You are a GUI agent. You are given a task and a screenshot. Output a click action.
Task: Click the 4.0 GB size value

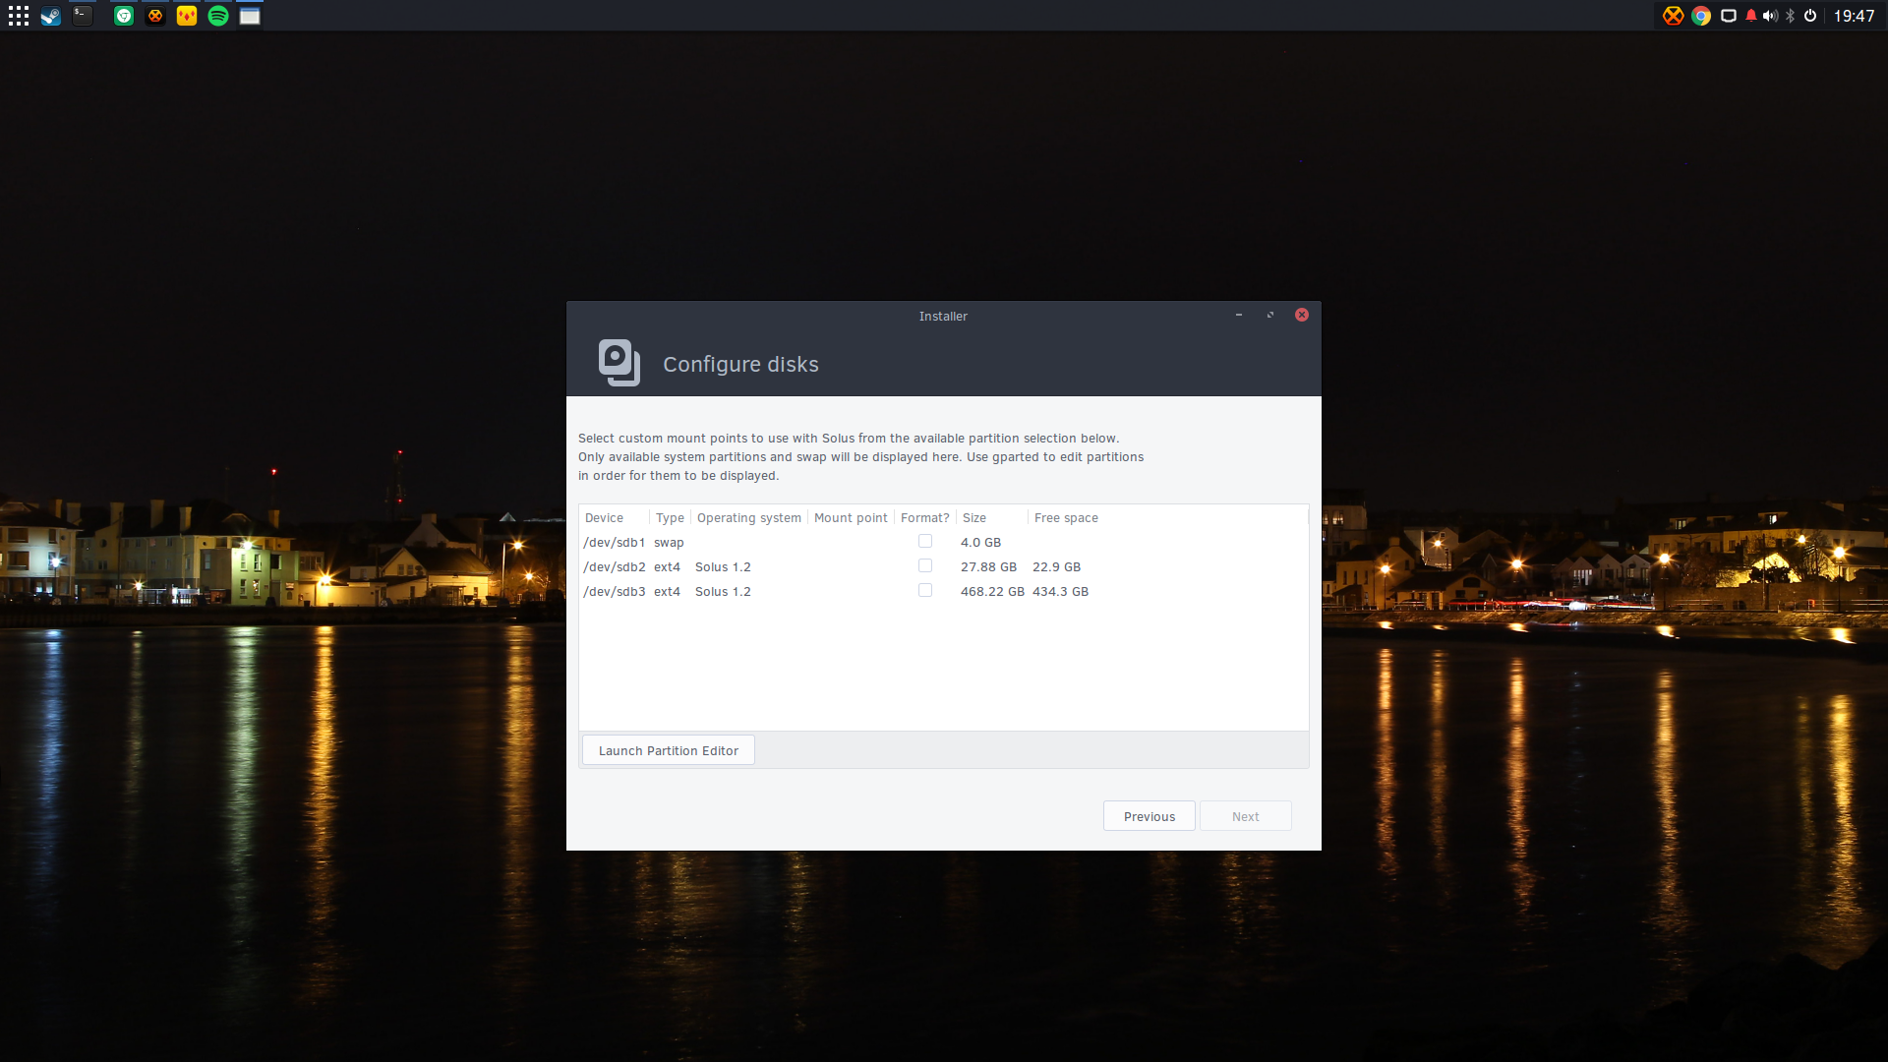pos(980,542)
